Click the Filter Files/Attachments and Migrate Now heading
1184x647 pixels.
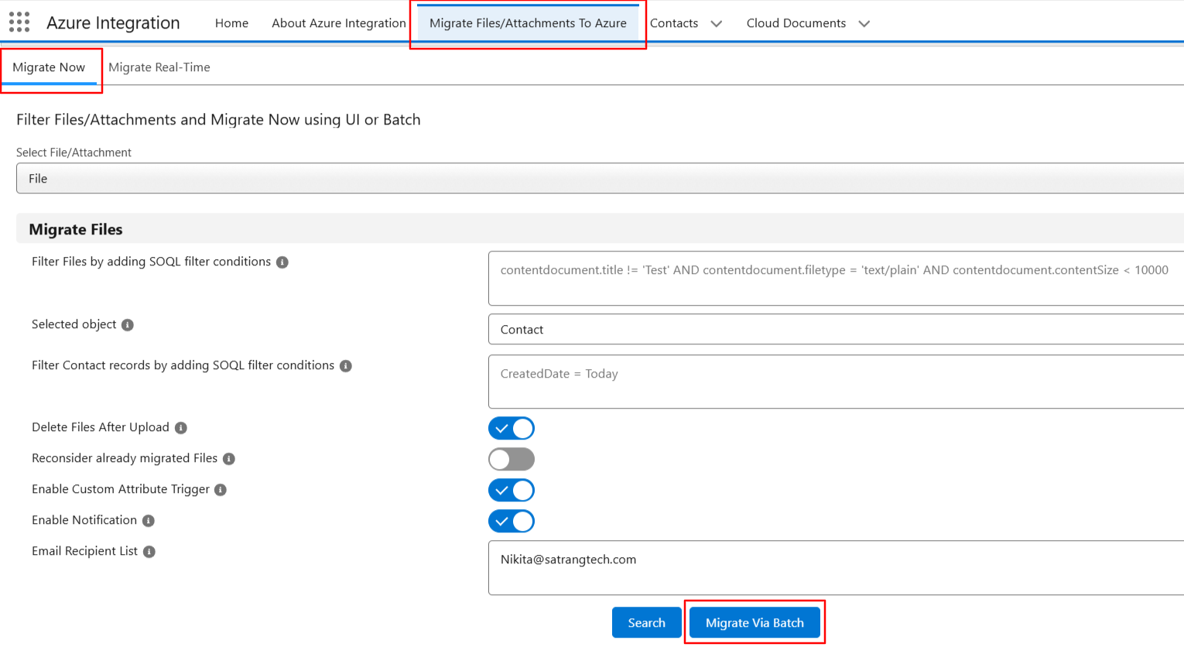(218, 120)
